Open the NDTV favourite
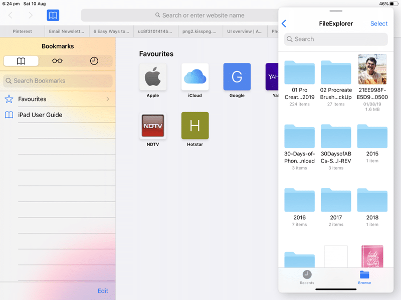Screen dimensions: 401x300 coord(153,126)
